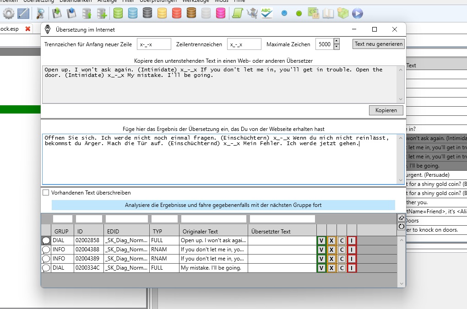
Task: Toggle green V status for record 02002858
Action: tap(321, 240)
